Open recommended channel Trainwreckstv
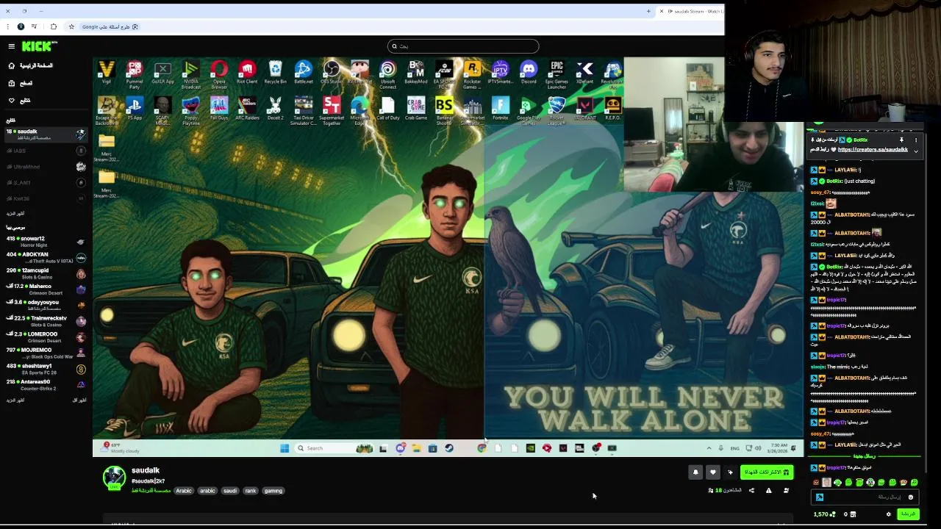 coord(46,321)
